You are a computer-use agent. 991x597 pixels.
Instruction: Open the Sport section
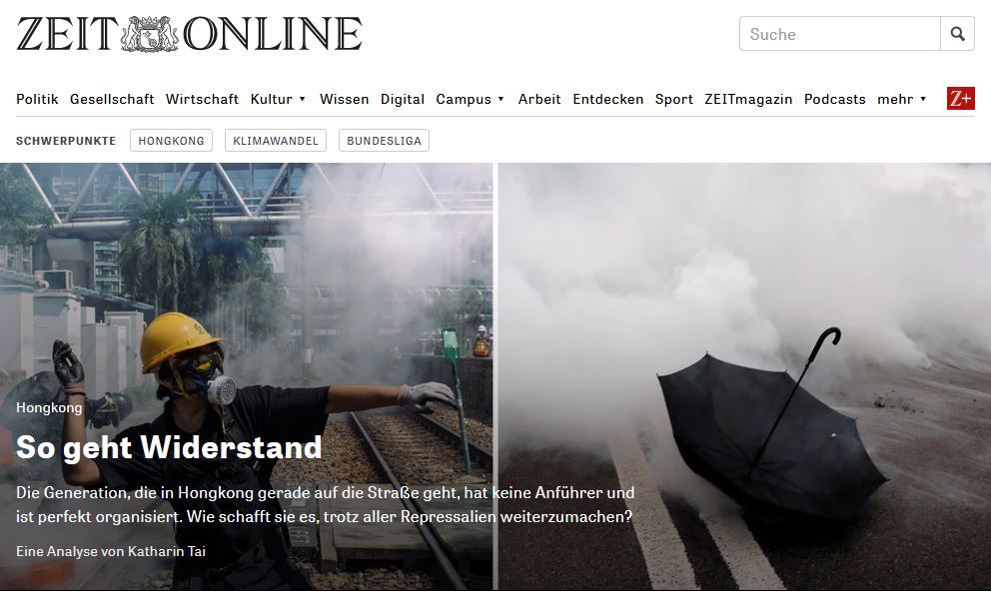[x=673, y=99]
